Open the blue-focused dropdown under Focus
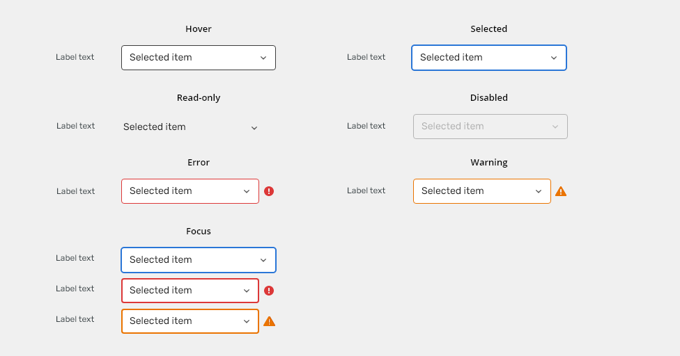Image resolution: width=680 pixels, height=356 pixels. (199, 260)
